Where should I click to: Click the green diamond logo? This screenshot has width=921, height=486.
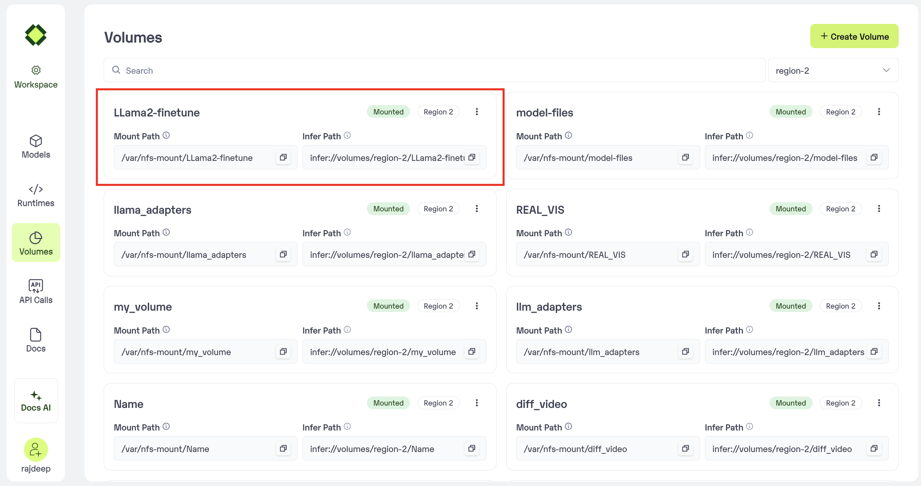[x=36, y=35]
